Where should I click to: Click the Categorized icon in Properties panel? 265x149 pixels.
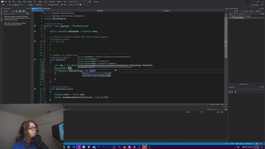230,92
